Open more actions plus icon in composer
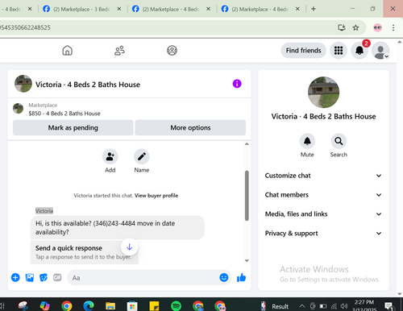Viewport: 403px width, 311px height. coord(15,277)
